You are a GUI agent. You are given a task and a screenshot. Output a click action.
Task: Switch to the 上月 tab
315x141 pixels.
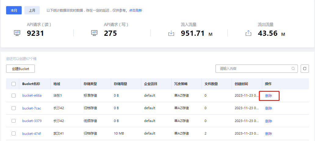(x=32, y=10)
